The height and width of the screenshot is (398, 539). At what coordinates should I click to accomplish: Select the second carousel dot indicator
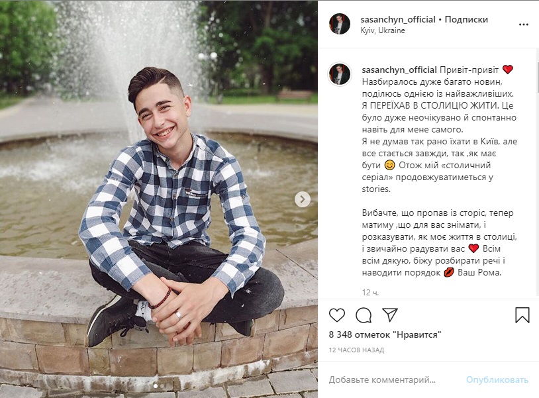click(x=162, y=386)
